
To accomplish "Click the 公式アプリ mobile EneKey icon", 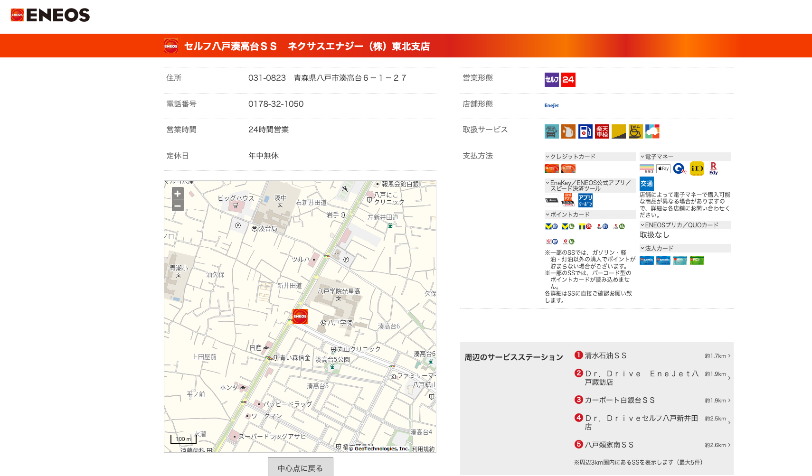I will point(568,200).
